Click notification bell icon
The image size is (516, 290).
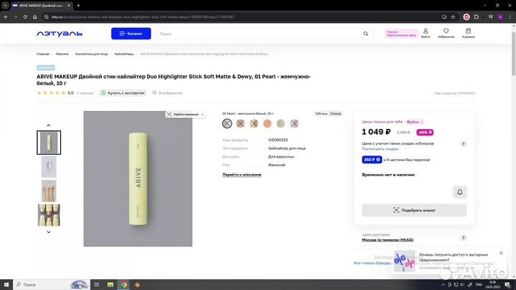459,192
